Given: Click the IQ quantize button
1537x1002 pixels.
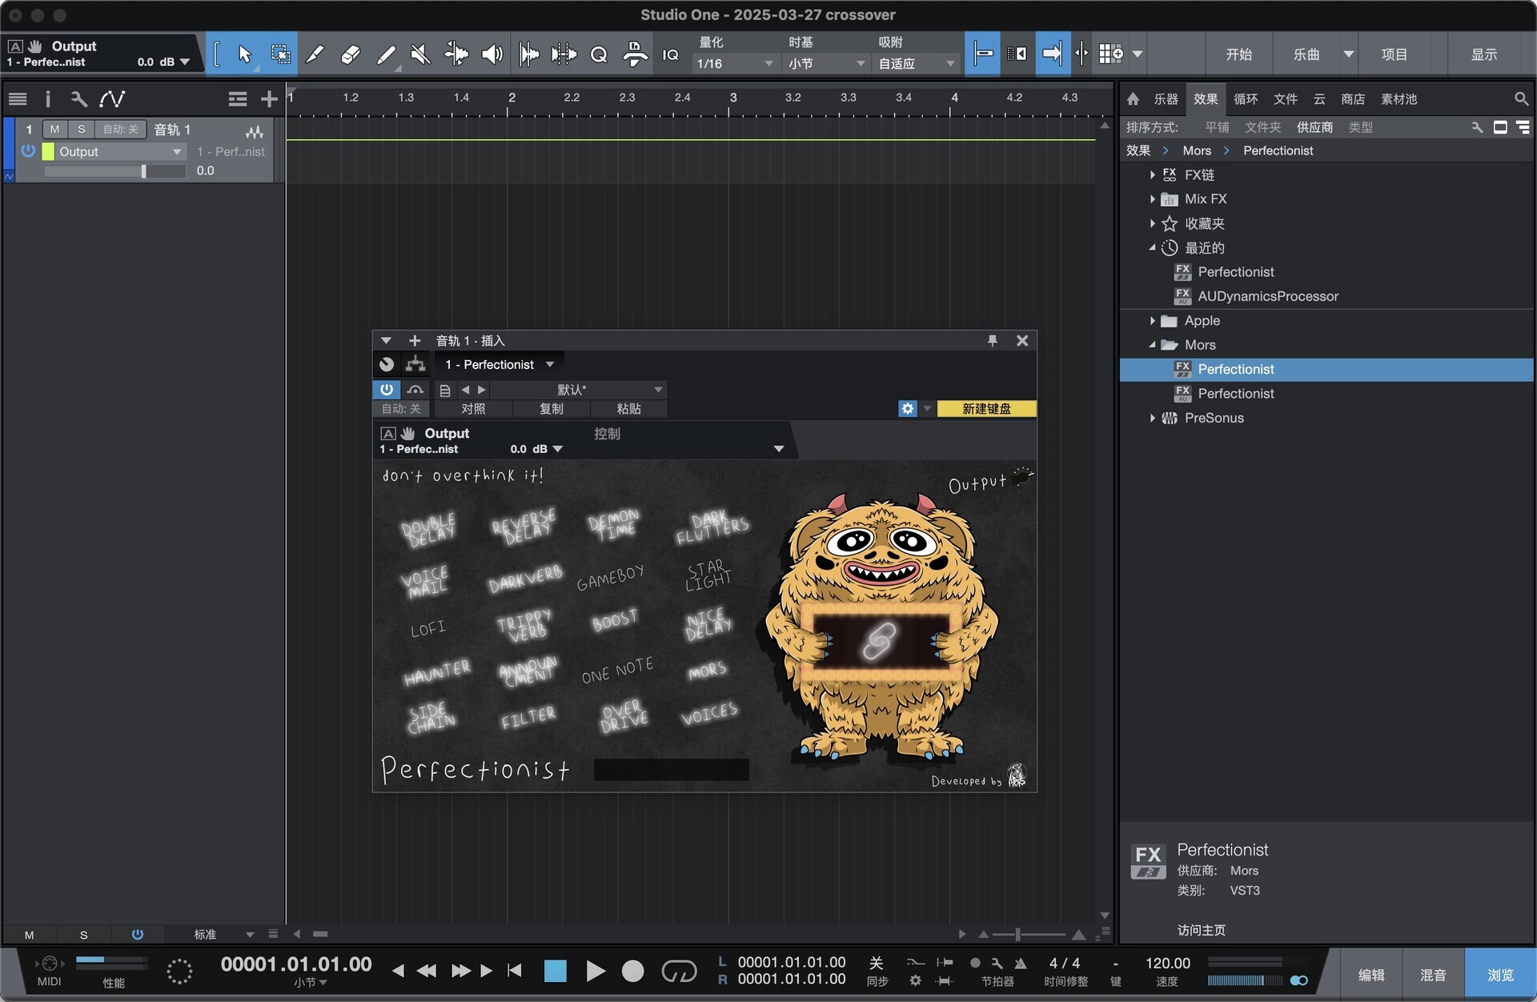Looking at the screenshot, I should pos(670,54).
